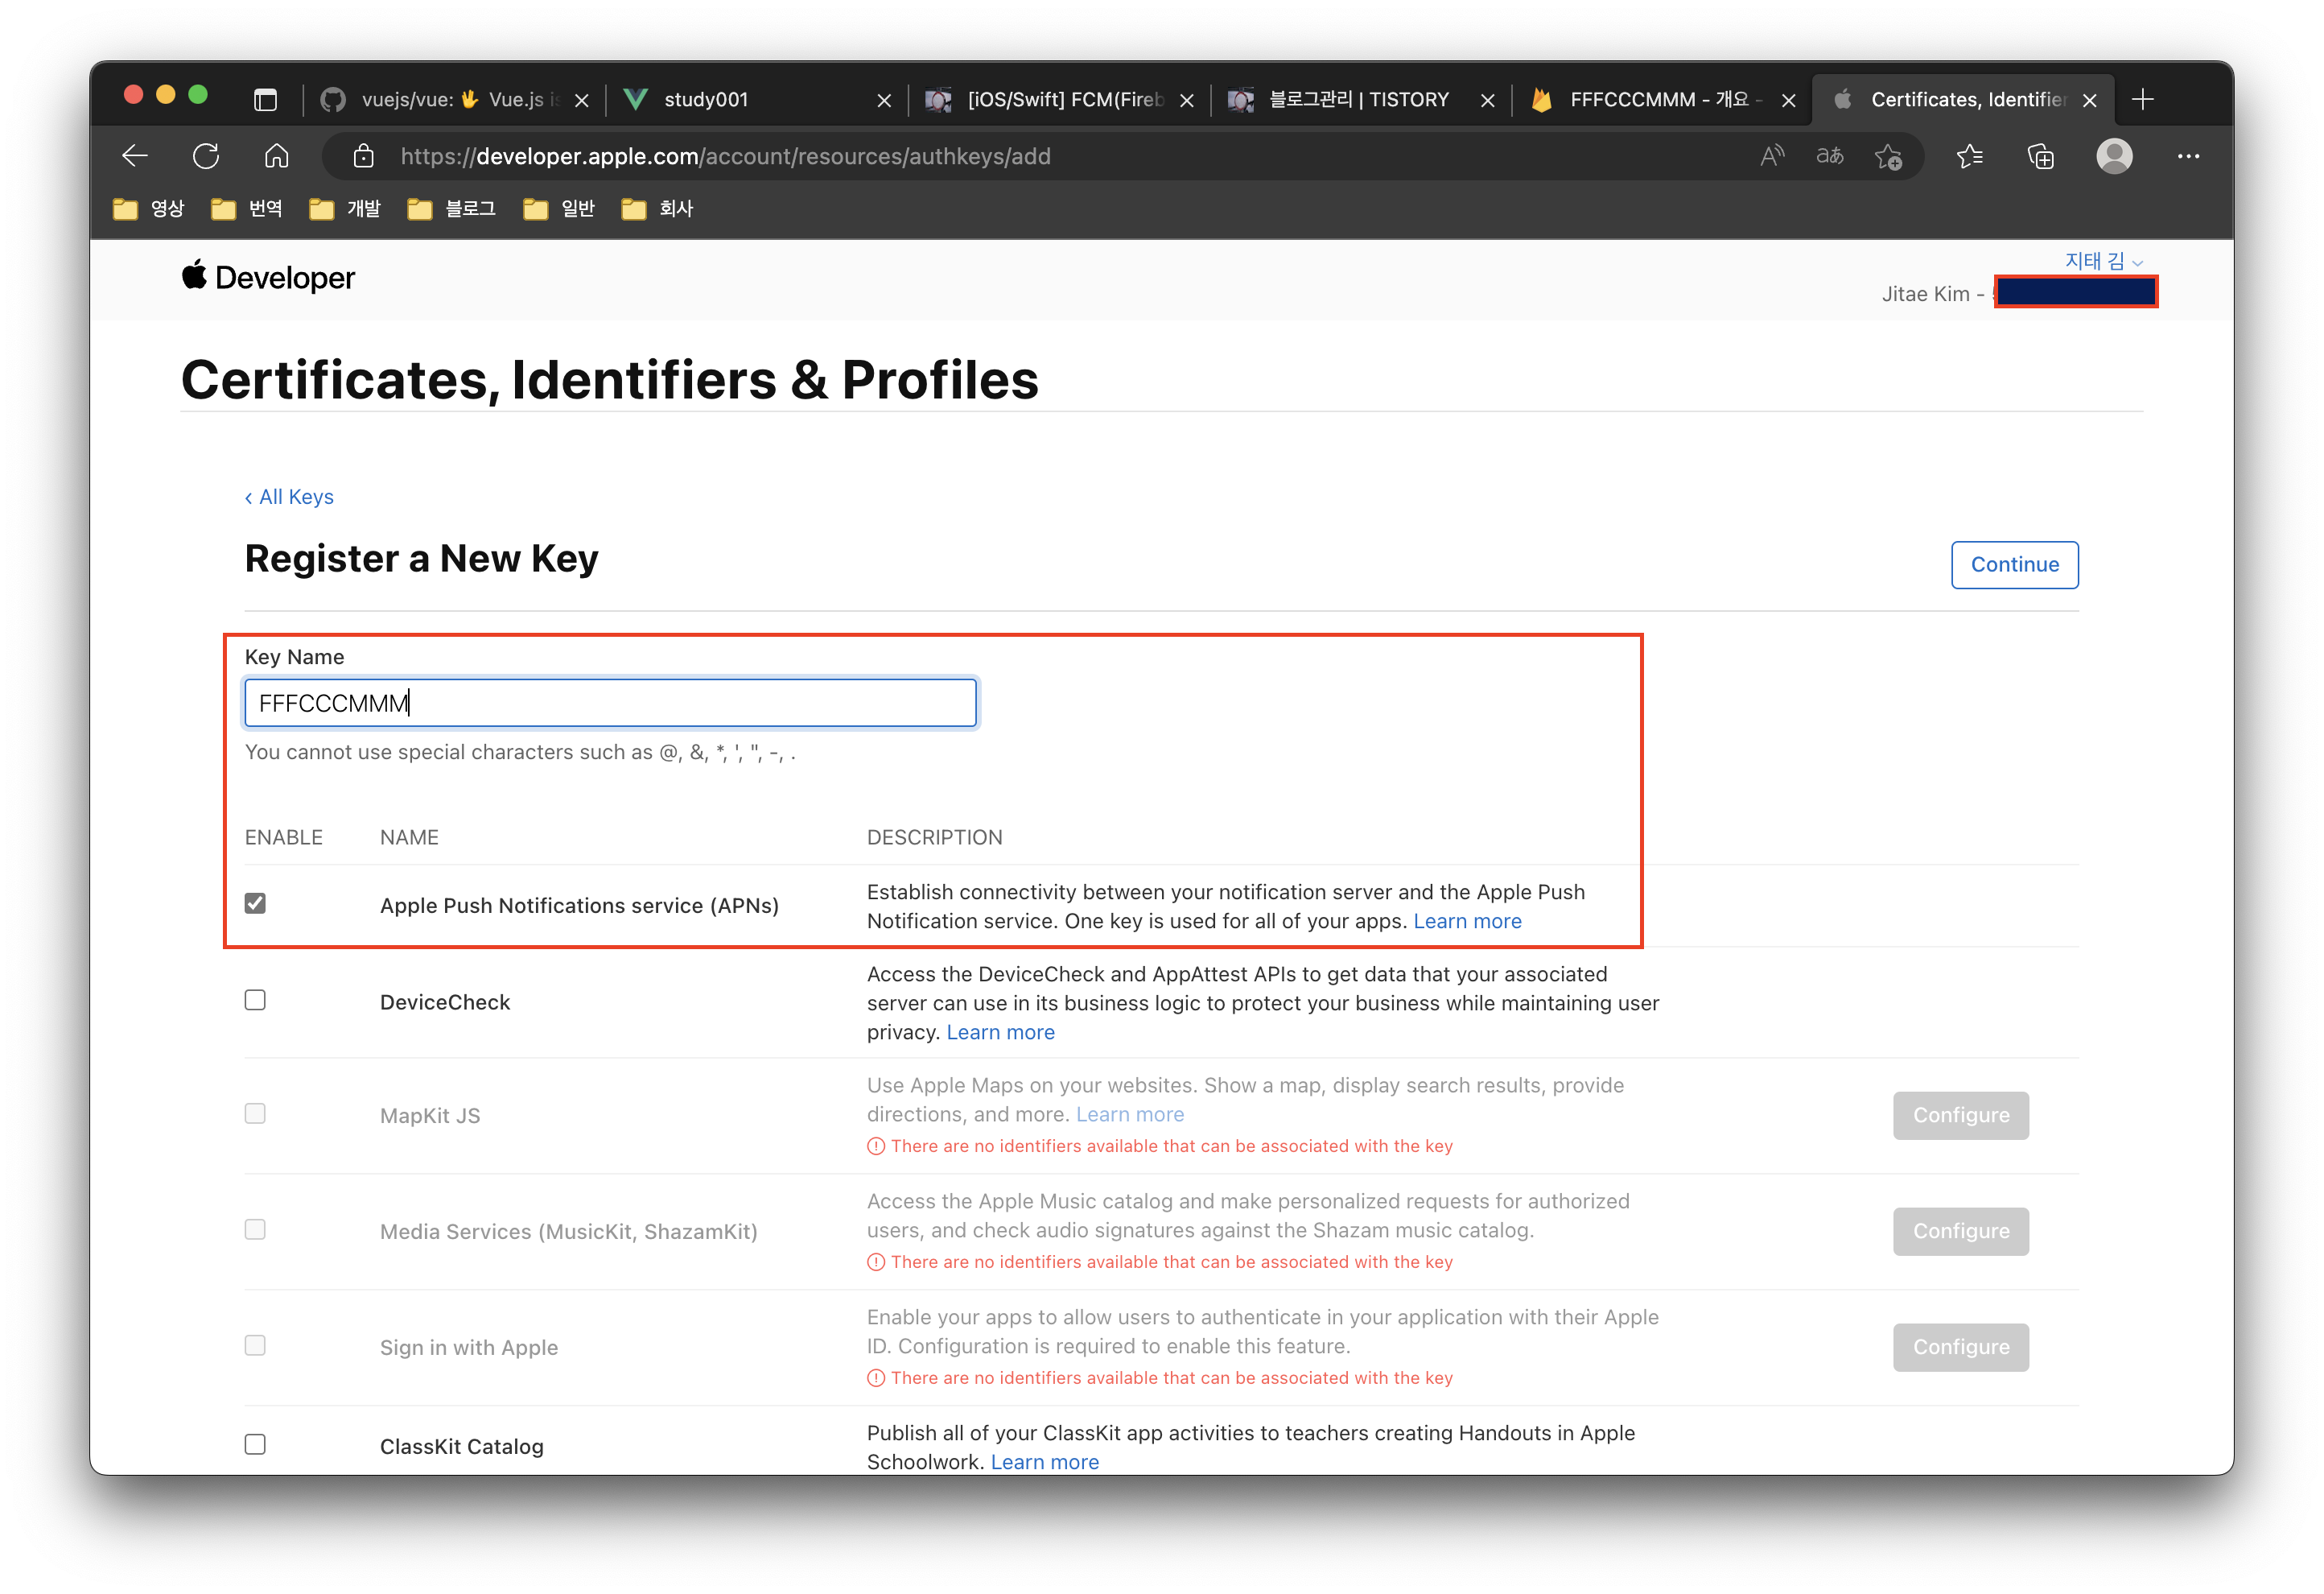Open Learn more link for APNs

pos(1467,921)
